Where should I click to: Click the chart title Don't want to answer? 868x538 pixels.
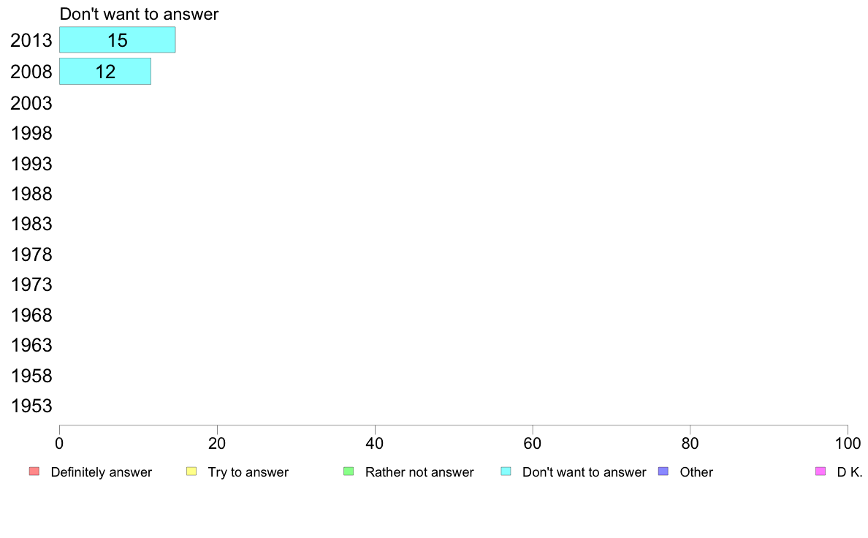(x=139, y=14)
